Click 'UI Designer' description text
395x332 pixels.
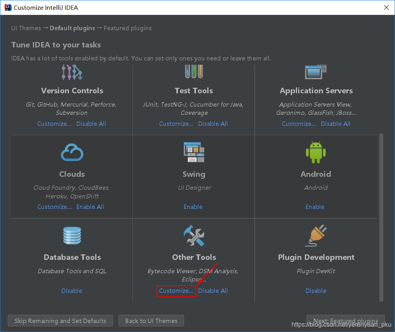[194, 188]
